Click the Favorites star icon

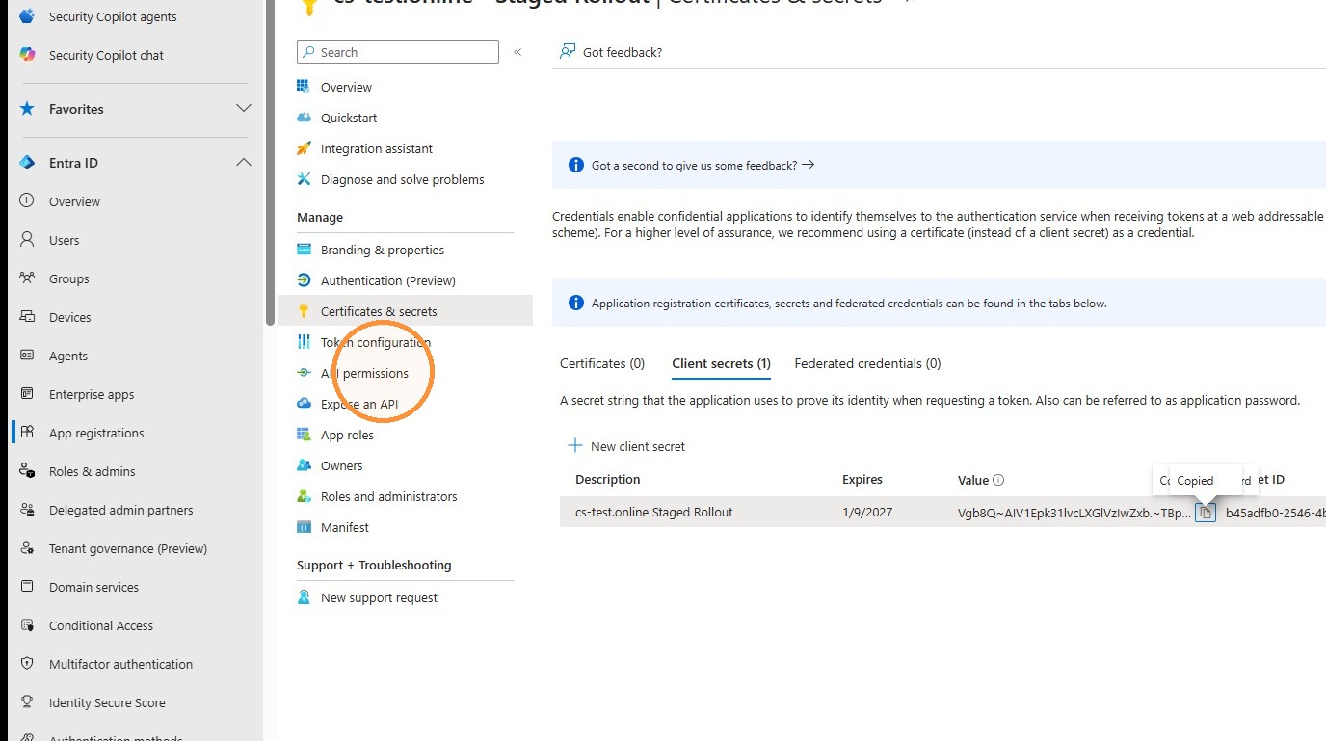27,109
